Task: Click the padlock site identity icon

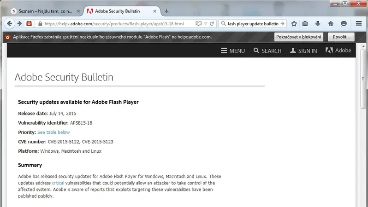Action: click(40, 23)
